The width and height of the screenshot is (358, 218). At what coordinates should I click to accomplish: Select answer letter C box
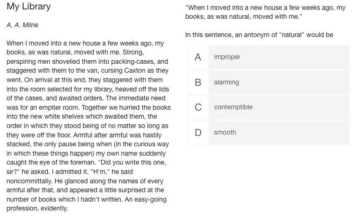point(198,107)
